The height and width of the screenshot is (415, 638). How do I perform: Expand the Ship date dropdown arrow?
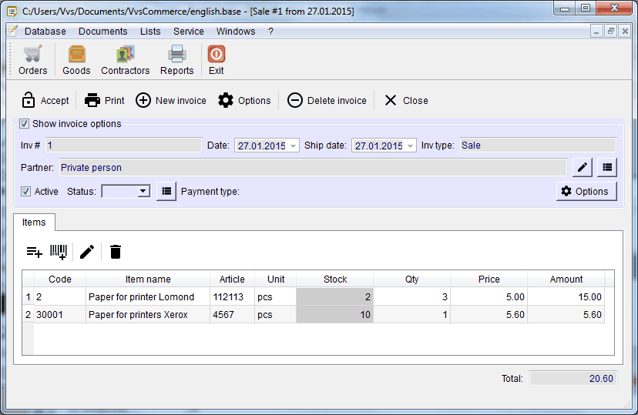(x=410, y=146)
